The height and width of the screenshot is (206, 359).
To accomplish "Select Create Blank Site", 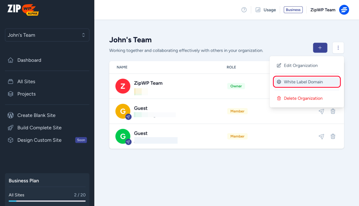I will (x=36, y=115).
